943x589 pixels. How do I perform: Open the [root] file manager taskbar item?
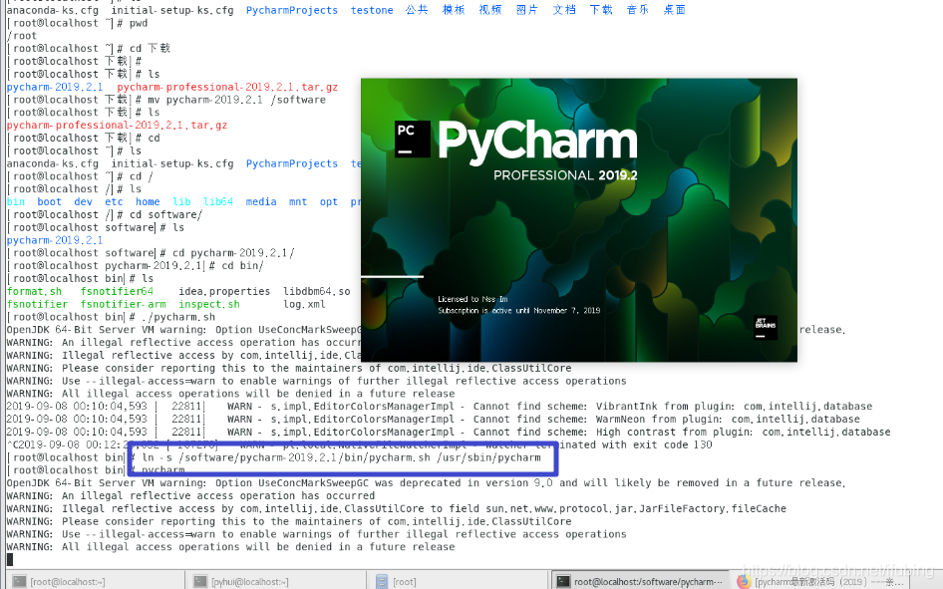point(458,581)
